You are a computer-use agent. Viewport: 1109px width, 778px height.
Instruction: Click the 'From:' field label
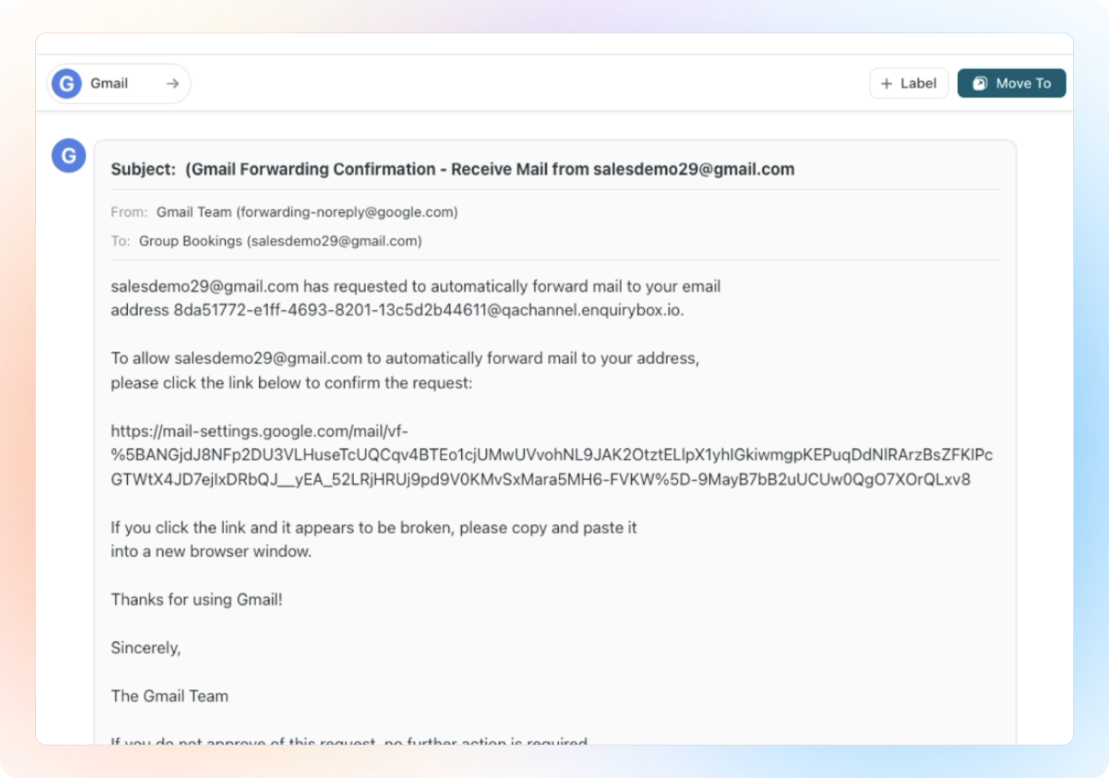coord(129,212)
